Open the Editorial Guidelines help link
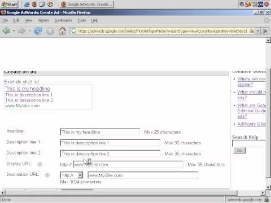Screen dimensions: 271x203 pyautogui.click(x=252, y=111)
